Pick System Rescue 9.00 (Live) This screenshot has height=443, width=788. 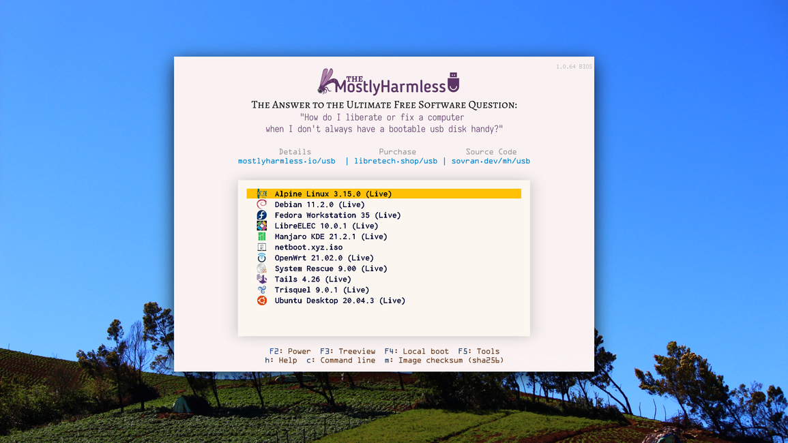pyautogui.click(x=384, y=269)
